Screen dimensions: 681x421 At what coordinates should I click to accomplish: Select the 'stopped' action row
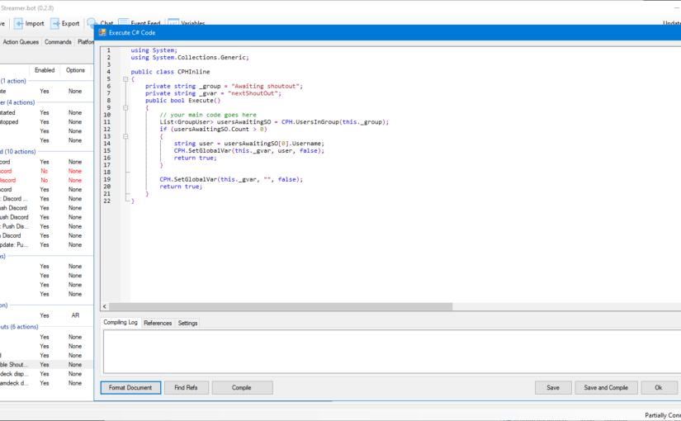point(46,122)
